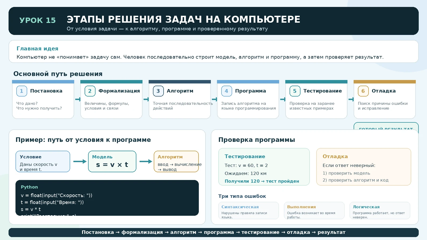Click 'Что дано? Что нужно получить?' text

(39, 106)
